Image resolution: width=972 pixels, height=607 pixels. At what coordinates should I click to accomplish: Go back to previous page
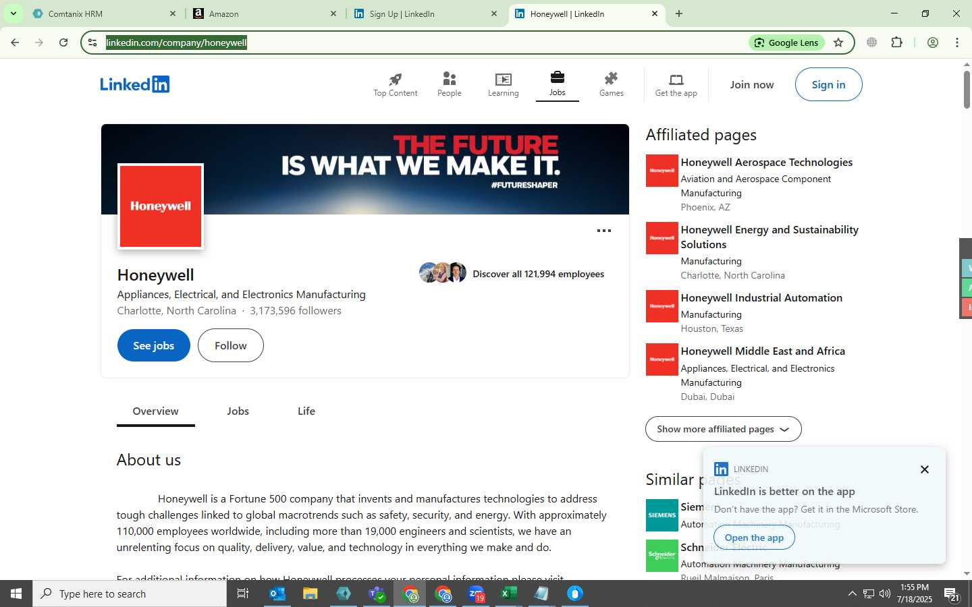(x=15, y=42)
